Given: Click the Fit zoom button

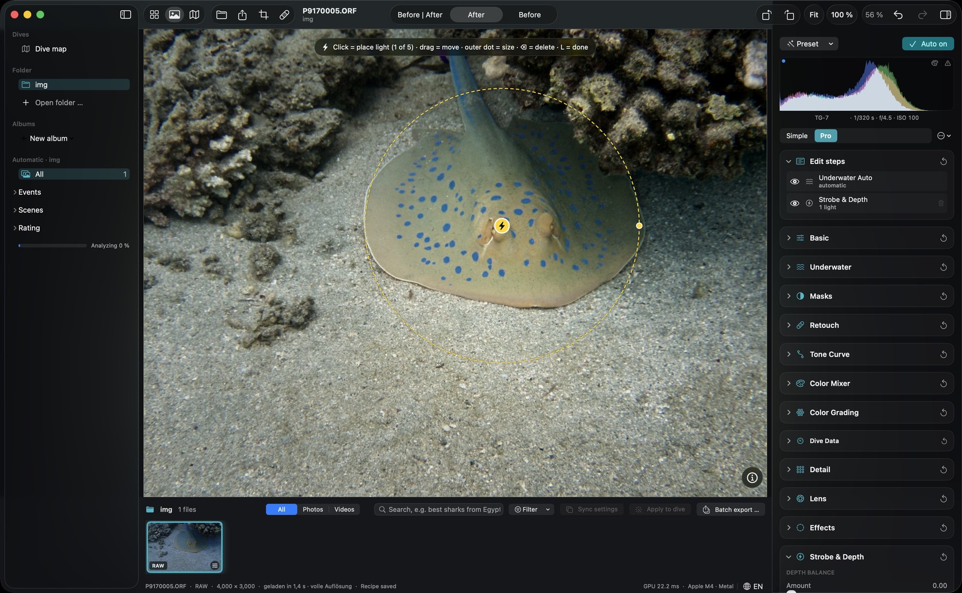Looking at the screenshot, I should tap(814, 15).
